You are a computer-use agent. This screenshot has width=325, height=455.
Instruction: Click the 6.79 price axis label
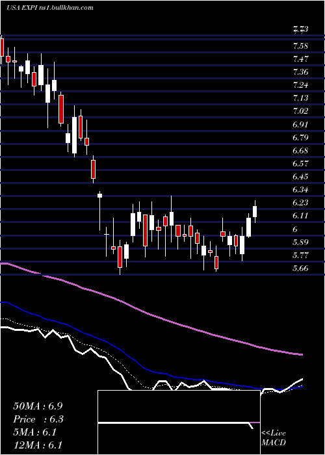pos(300,138)
